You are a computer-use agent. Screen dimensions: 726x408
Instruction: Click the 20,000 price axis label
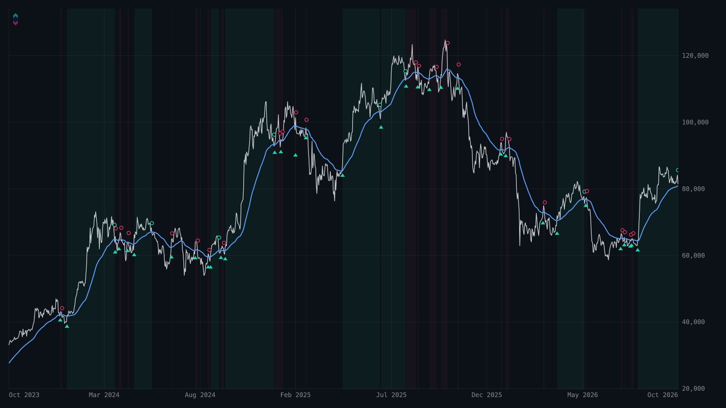pyautogui.click(x=693, y=389)
